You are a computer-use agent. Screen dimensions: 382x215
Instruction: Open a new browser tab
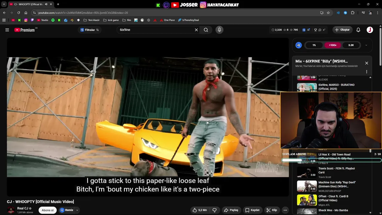point(58,4)
